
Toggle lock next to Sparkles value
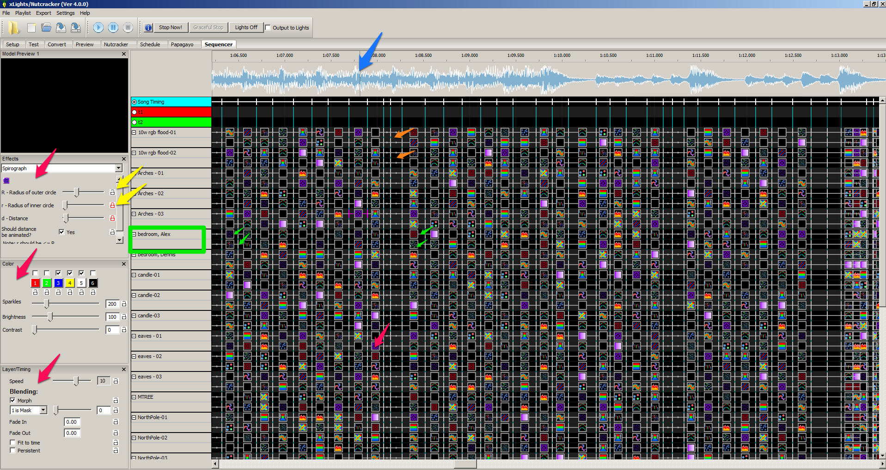tap(124, 304)
